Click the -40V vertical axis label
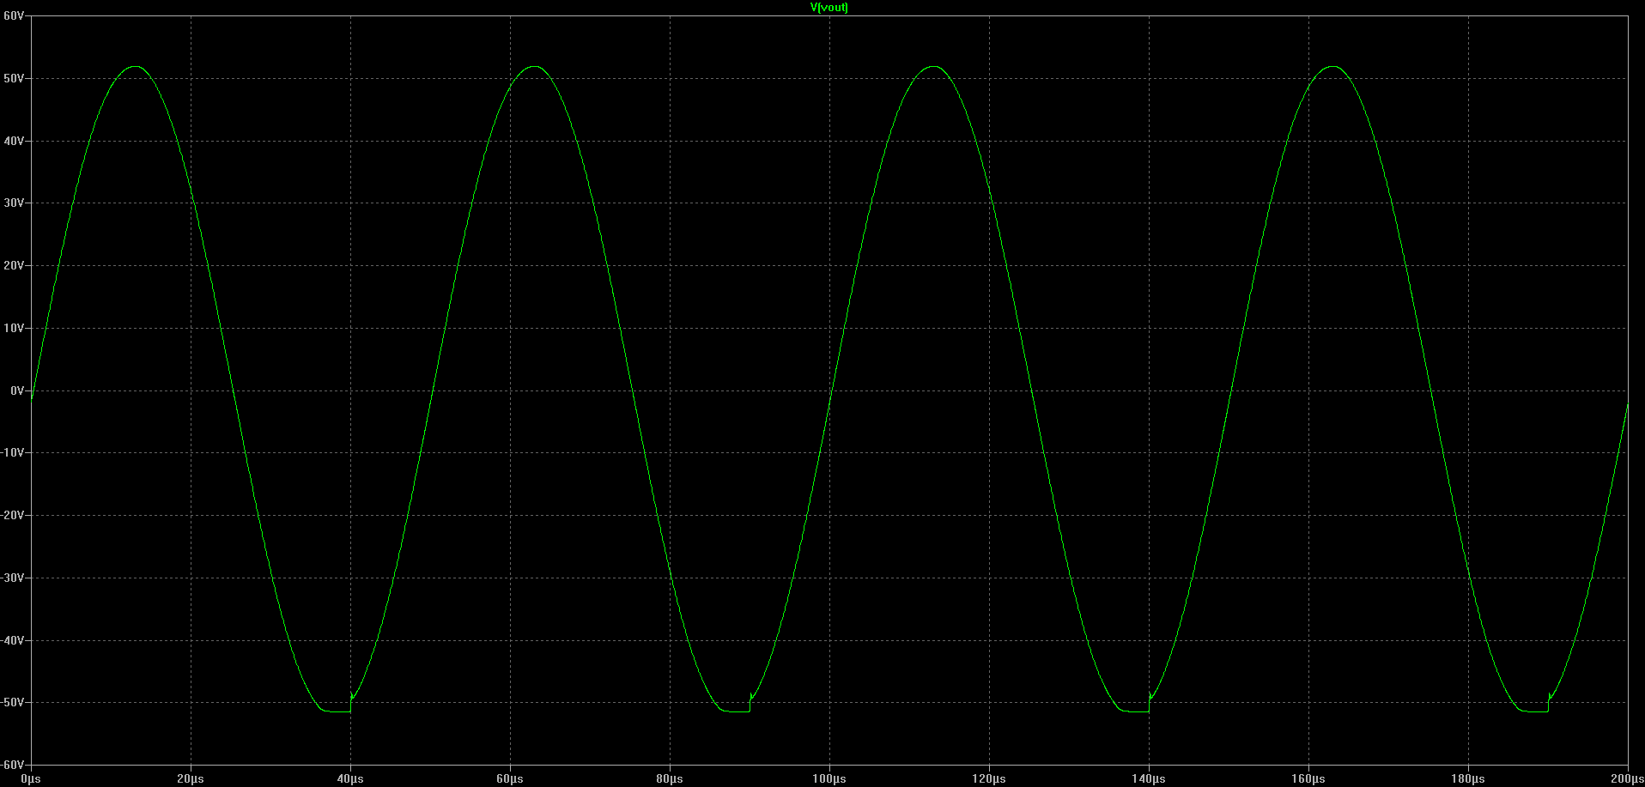The width and height of the screenshot is (1645, 787). coord(12,640)
